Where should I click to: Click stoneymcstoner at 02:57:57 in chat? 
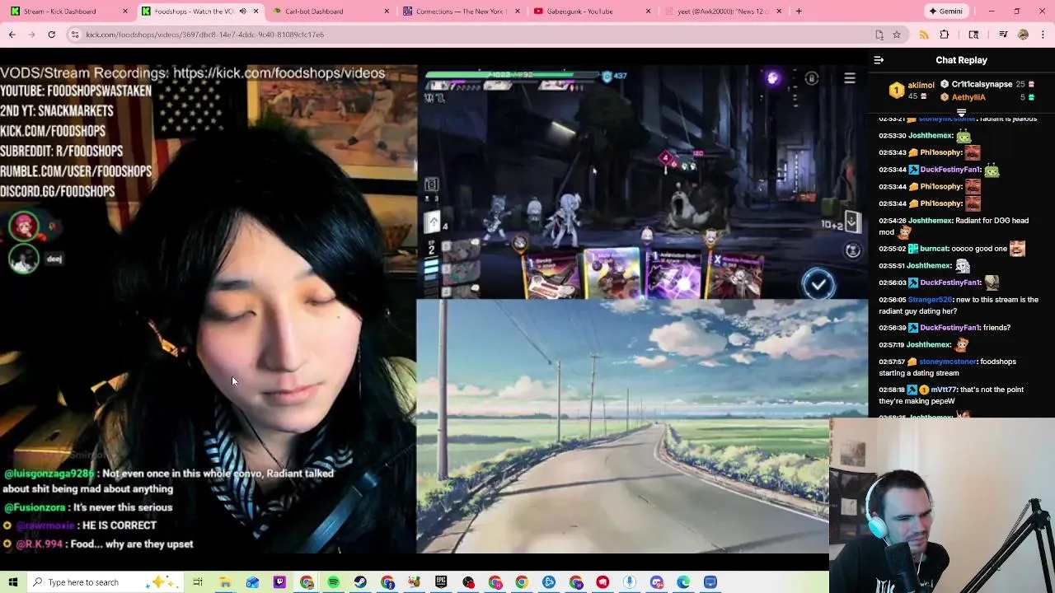click(949, 362)
